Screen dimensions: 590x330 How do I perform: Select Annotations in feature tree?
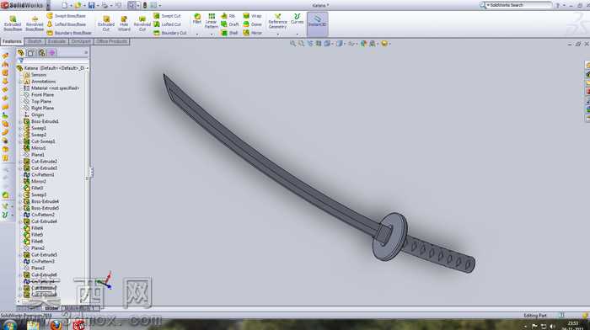40,82
